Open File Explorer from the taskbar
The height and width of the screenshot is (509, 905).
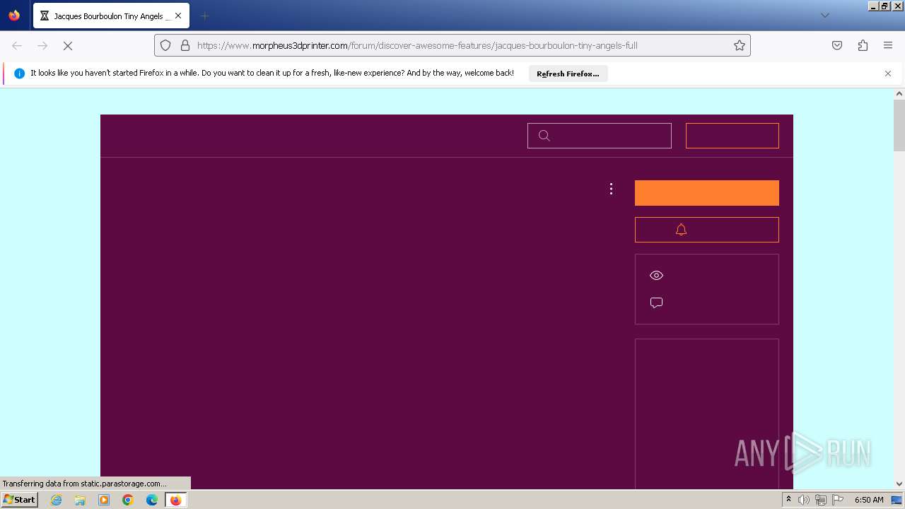point(80,500)
